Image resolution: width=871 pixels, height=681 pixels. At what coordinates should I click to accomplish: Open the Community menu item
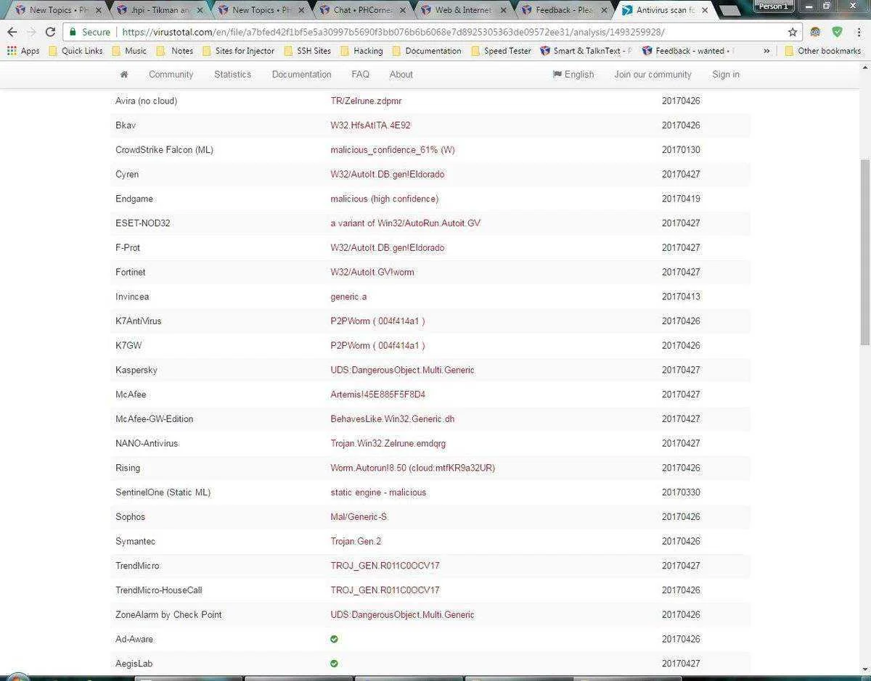[x=171, y=74]
